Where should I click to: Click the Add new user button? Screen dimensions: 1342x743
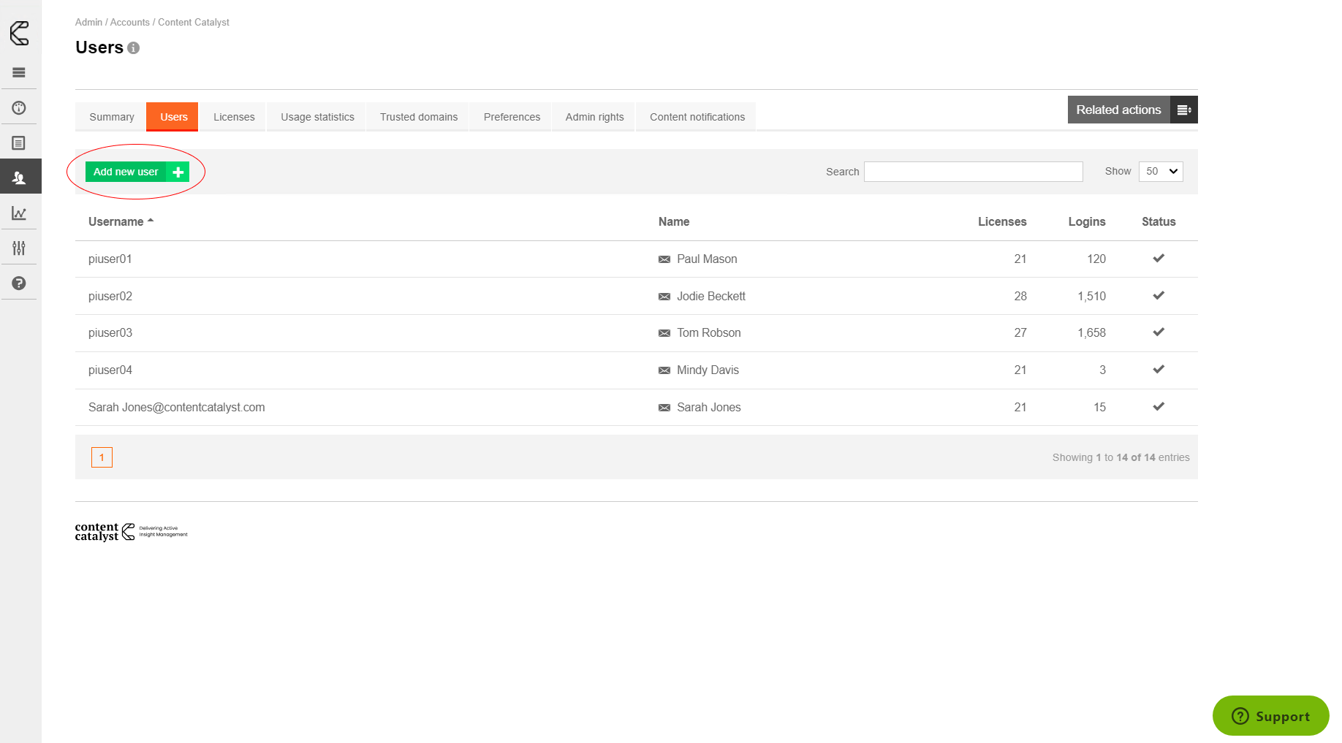coord(137,172)
